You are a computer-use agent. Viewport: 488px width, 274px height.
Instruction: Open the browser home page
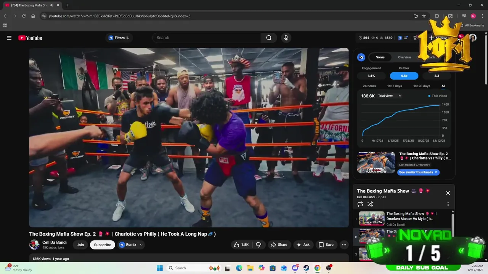(x=33, y=16)
